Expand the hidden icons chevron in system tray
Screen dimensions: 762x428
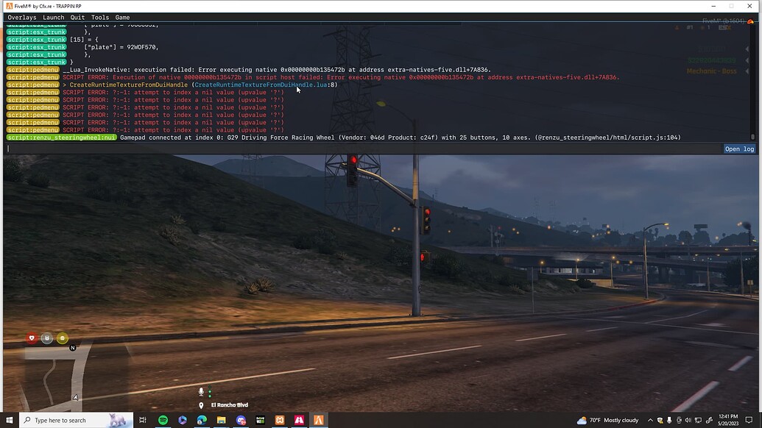click(651, 420)
